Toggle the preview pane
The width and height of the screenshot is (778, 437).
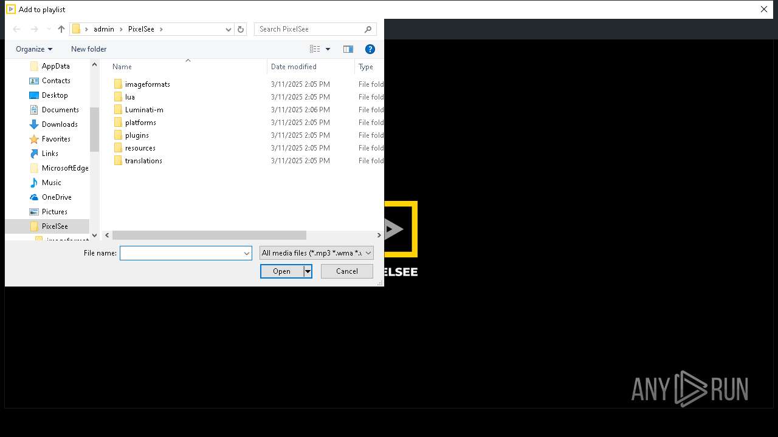(348, 49)
